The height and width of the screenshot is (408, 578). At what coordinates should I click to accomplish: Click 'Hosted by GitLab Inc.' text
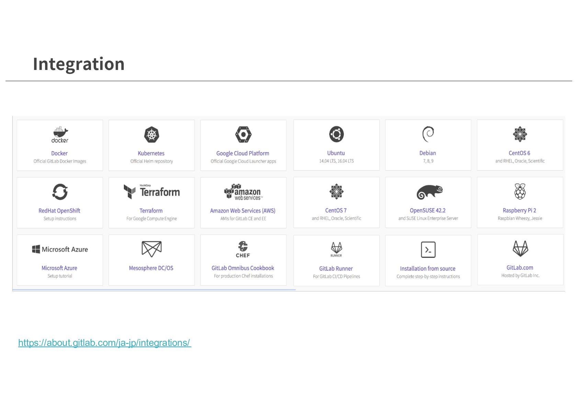(520, 275)
